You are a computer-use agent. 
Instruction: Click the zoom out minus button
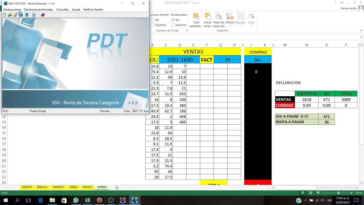point(324,193)
